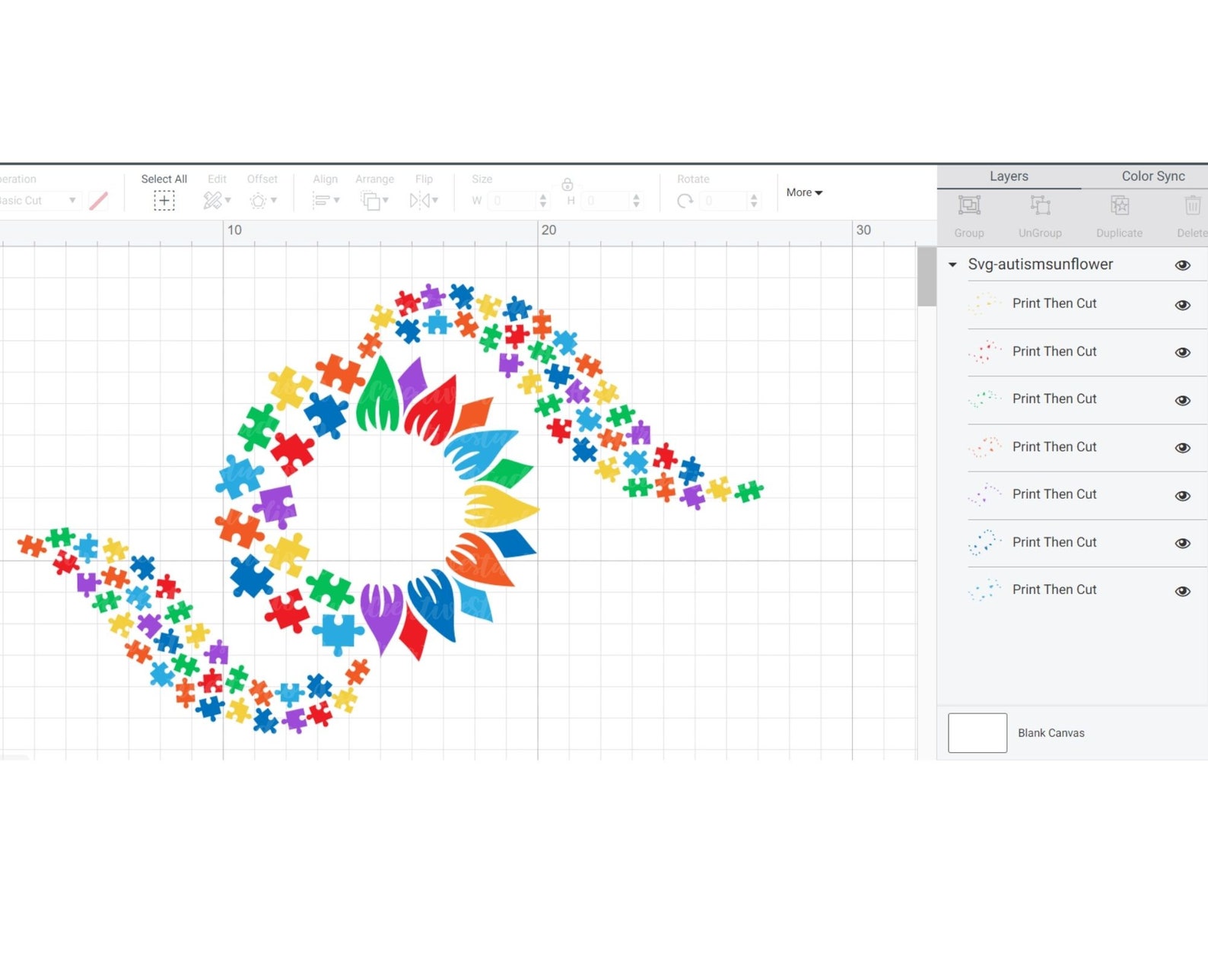Select the purple Print Then Cut layer thumbnail
The image size is (1208, 978).
coord(984,495)
